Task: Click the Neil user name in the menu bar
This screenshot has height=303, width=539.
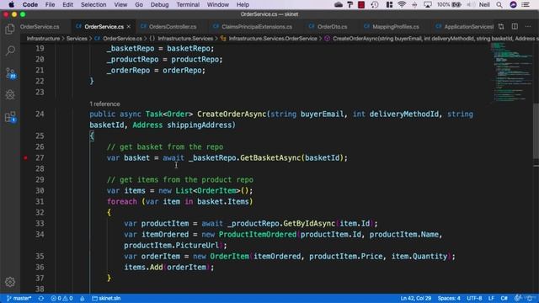Action: tap(484, 4)
